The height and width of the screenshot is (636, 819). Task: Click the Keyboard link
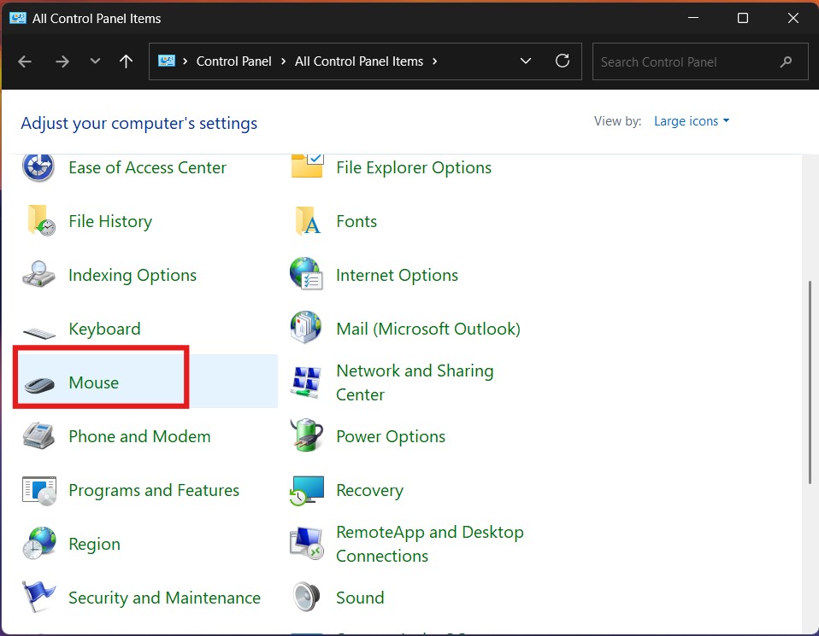104,329
